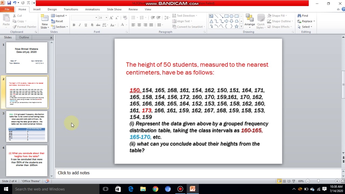Image resolution: width=345 pixels, height=194 pixels.
Task: Switch to the Design tab
Action: (x=52, y=9)
